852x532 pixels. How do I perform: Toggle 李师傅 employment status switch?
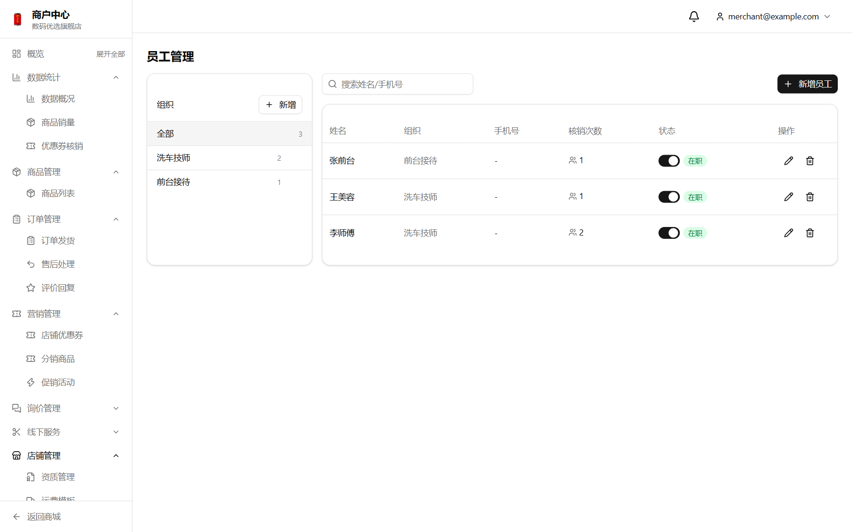669,233
